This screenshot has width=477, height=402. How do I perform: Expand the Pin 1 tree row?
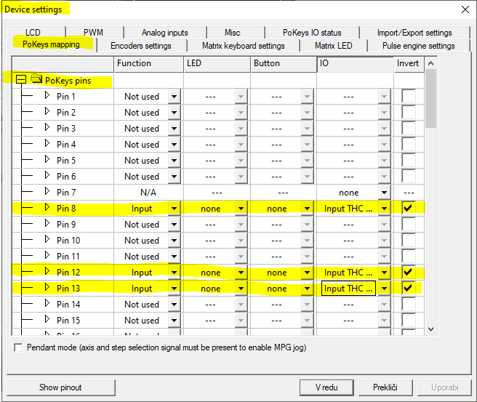coord(47,96)
